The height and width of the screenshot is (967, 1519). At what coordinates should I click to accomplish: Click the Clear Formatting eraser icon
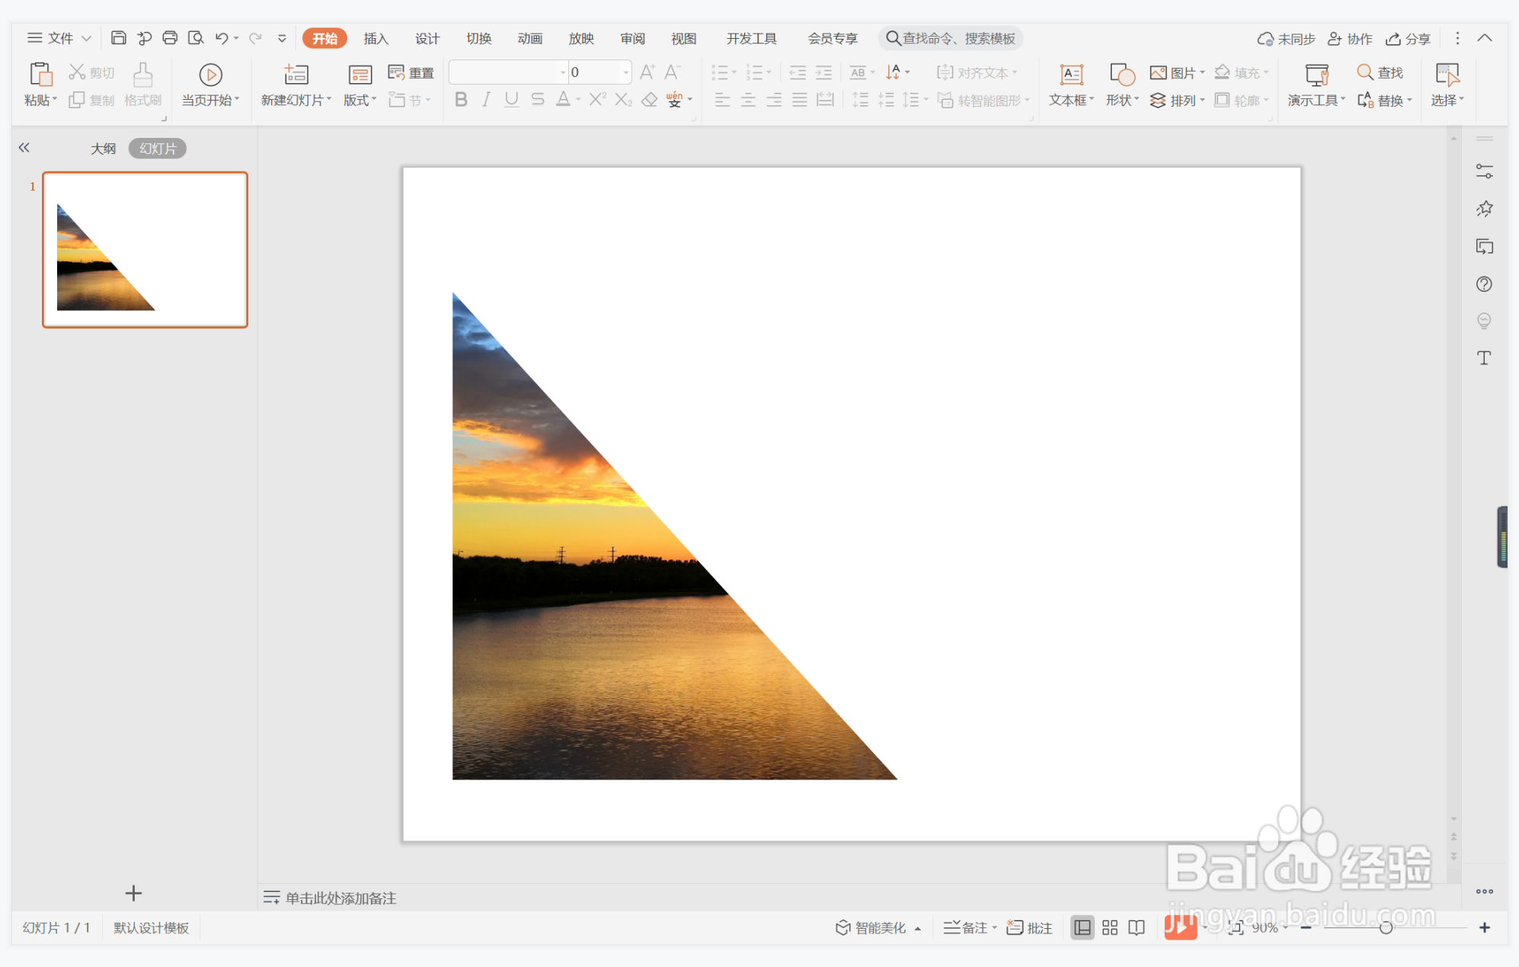click(x=649, y=99)
